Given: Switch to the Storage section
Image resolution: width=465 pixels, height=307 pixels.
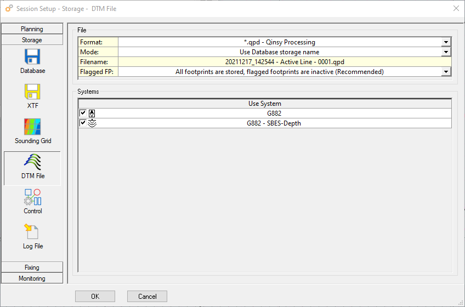Looking at the screenshot, I should pyautogui.click(x=32, y=40).
